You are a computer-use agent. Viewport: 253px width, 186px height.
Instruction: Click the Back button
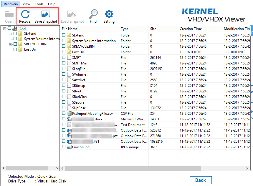201,180
